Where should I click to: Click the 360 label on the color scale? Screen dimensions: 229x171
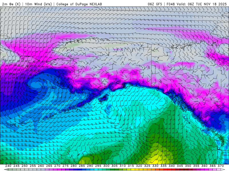[204, 166]
